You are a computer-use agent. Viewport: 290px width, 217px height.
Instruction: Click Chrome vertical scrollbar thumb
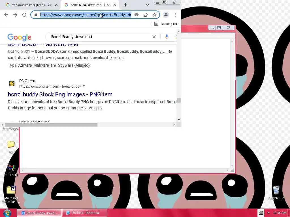tap(179, 100)
